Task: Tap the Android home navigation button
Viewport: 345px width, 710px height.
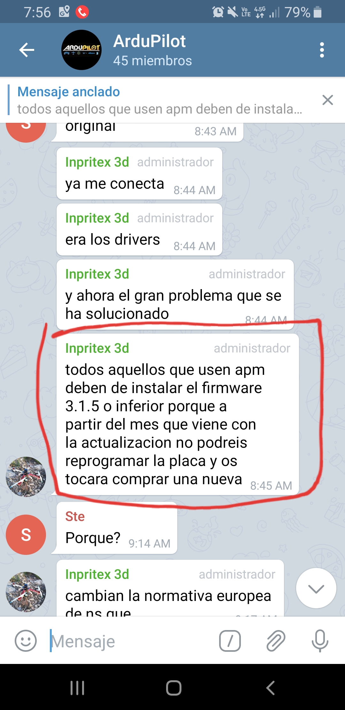Action: pyautogui.click(x=173, y=688)
